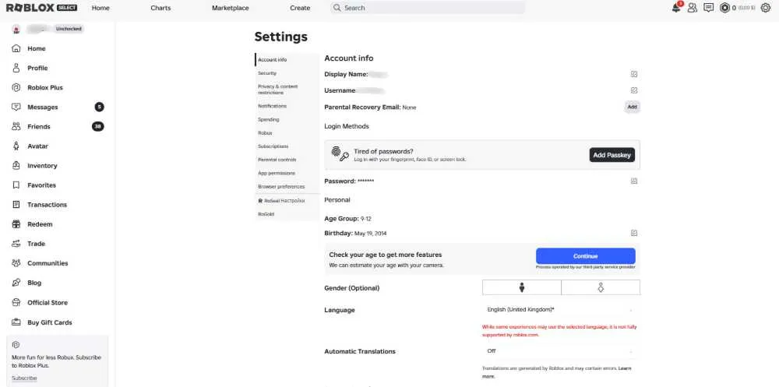Screen dimensions: 779x387
Task: Open the Automatic Translations dropdown
Action: coord(561,350)
